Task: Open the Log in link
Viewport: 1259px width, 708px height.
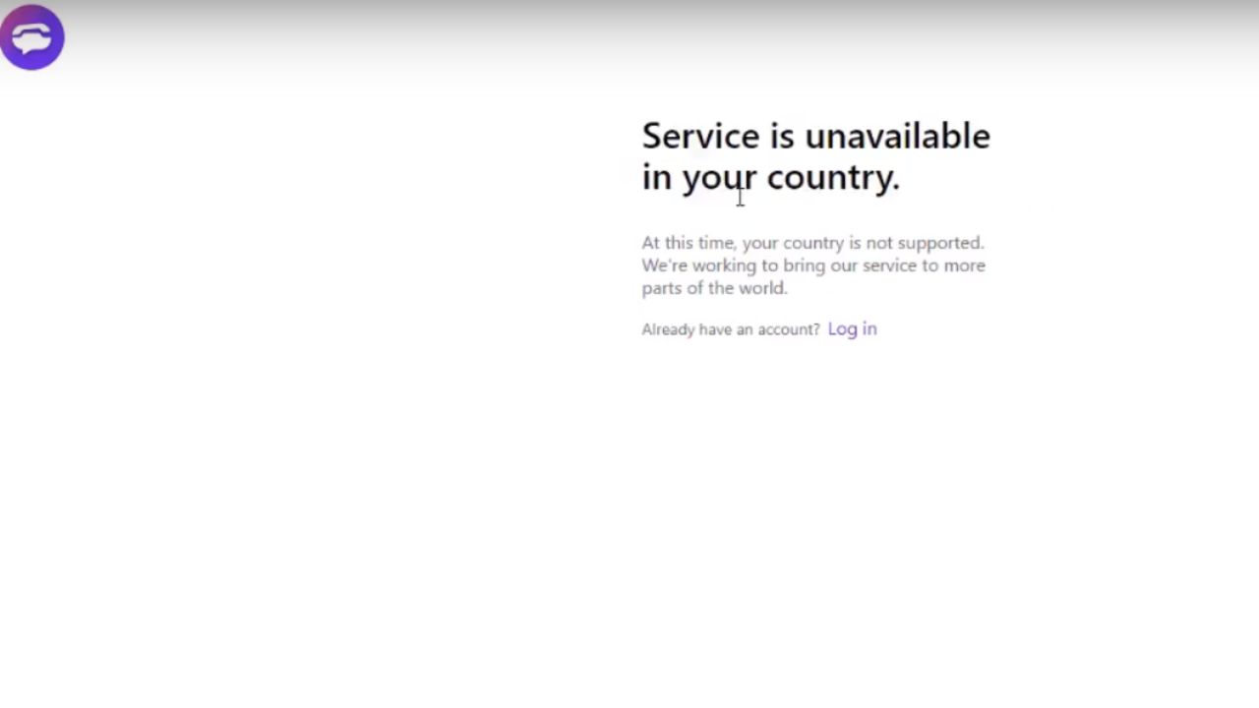Action: pos(852,329)
